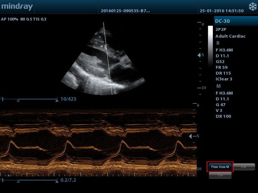The height and width of the screenshot is (193, 258).
Task: Click B-mode depth D 11.1
Action: tap(222, 56)
